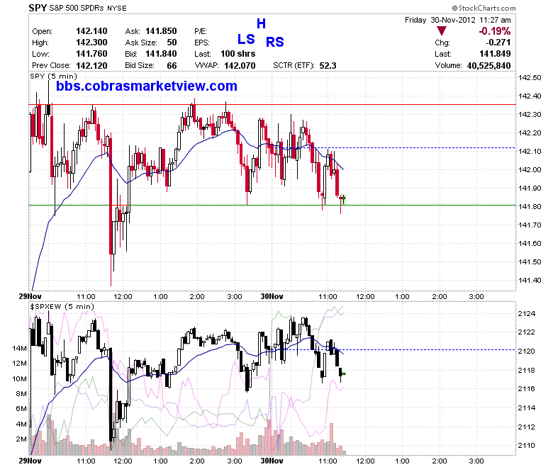Click the blue RS annotation label
Image resolution: width=553 pixels, height=467 pixels.
(275, 42)
